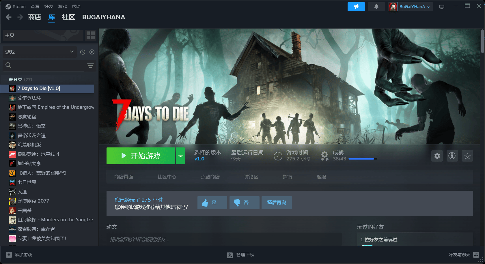The image size is (485, 264).
Task: Open the 客服 link
Action: tap(321, 177)
